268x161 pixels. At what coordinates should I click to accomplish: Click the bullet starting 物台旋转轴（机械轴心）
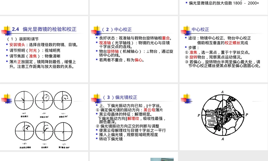click(136, 53)
